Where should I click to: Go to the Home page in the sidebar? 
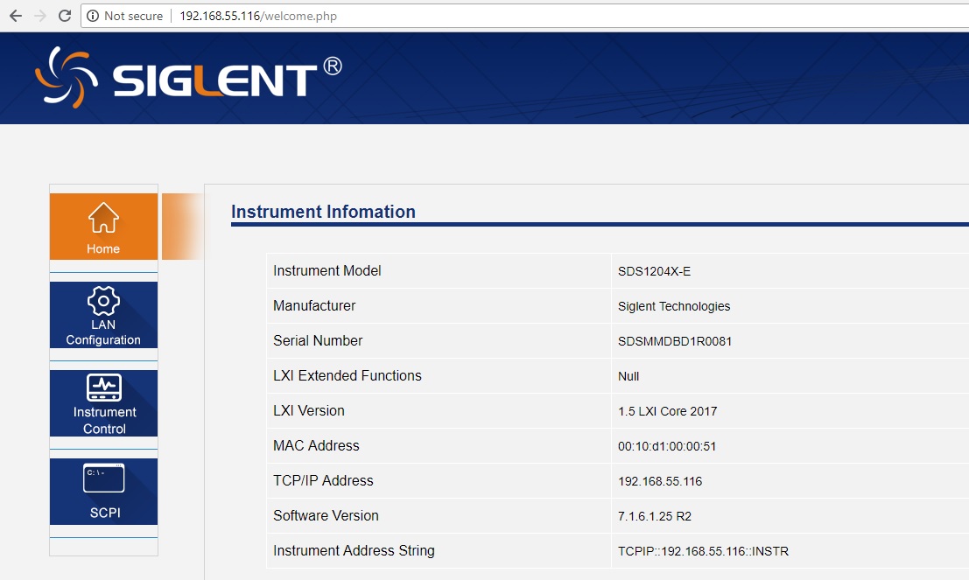click(x=103, y=227)
